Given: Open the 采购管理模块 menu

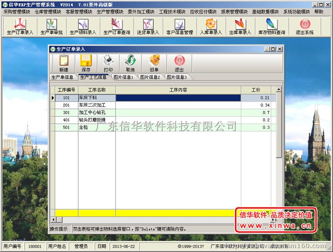Looking at the screenshot, I should (x=17, y=12).
